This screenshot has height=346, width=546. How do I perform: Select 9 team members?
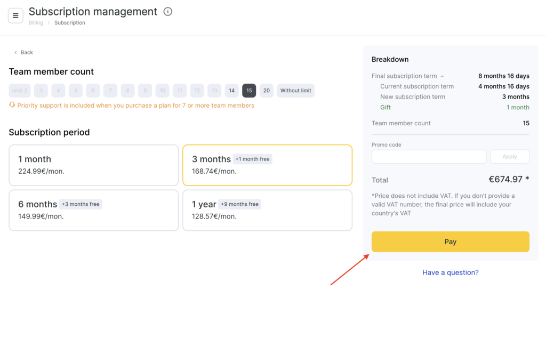tap(145, 91)
